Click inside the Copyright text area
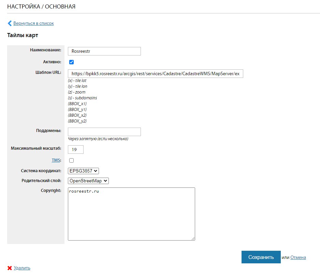320x279 pixels. coord(131,214)
